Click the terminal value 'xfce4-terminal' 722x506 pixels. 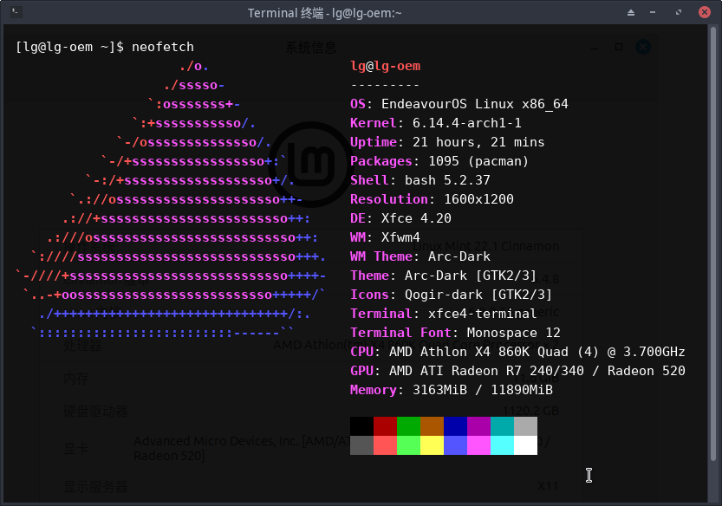tap(483, 314)
